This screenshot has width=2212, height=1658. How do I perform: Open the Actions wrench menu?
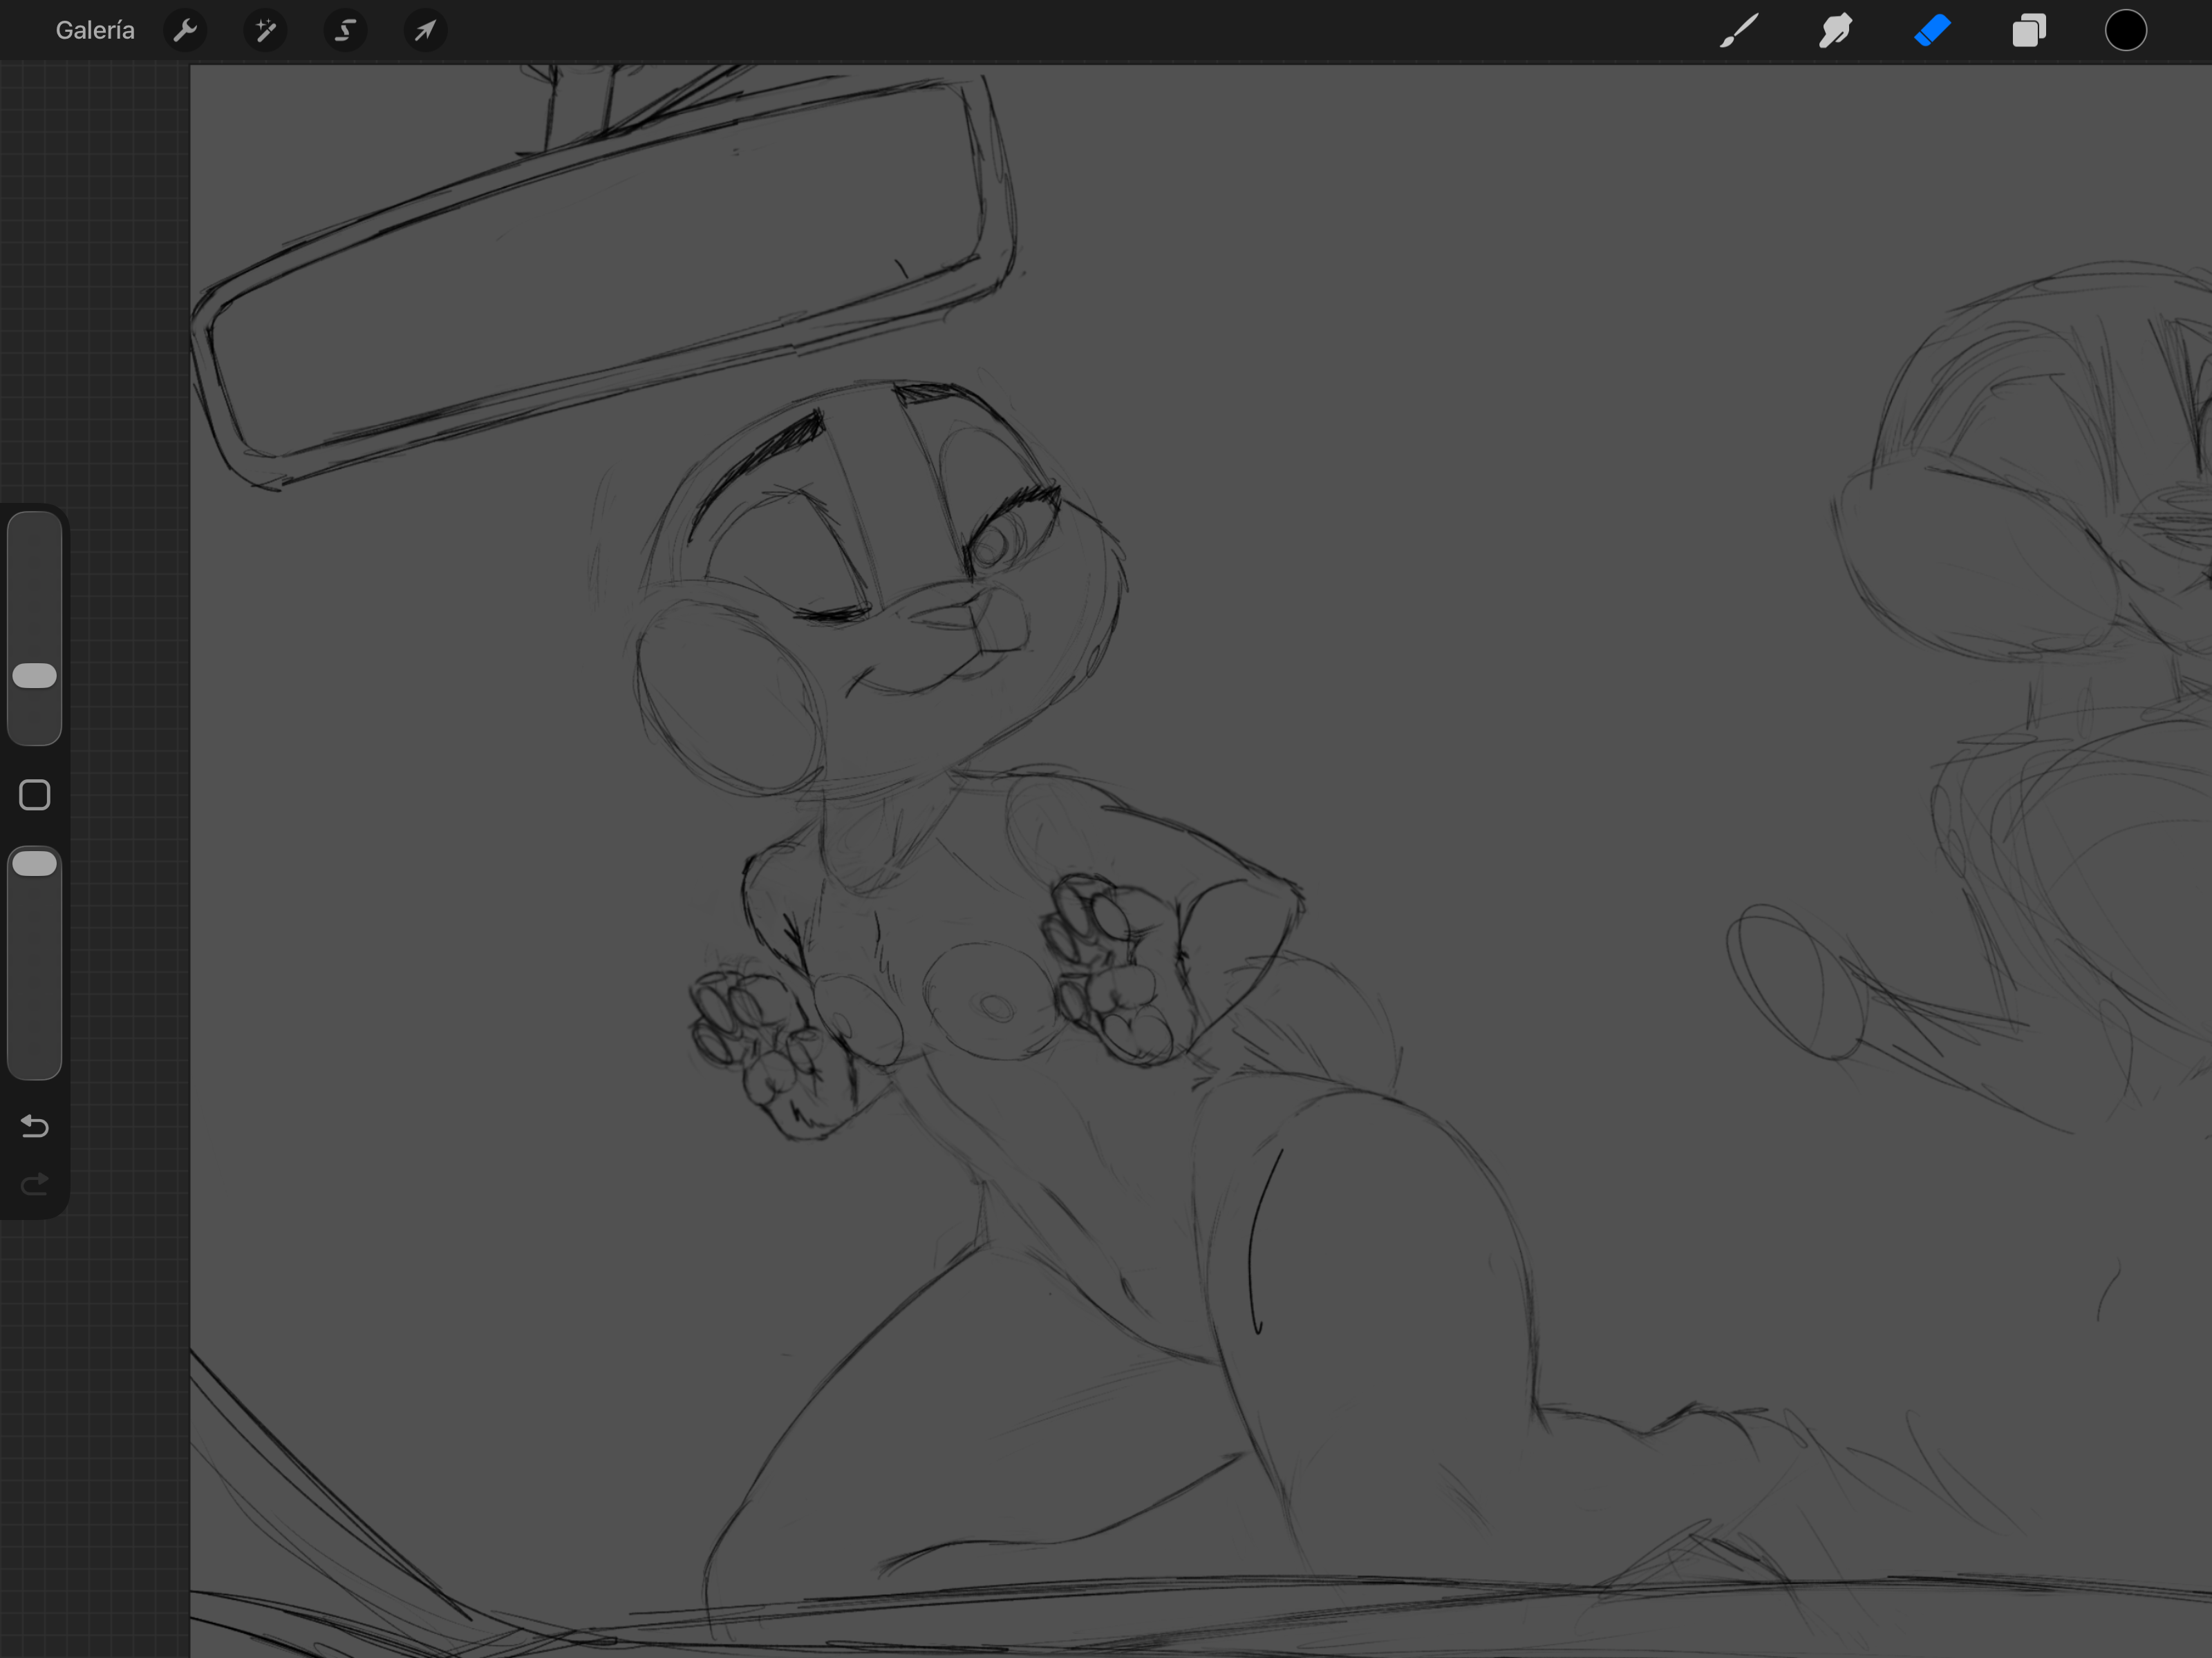tap(185, 30)
